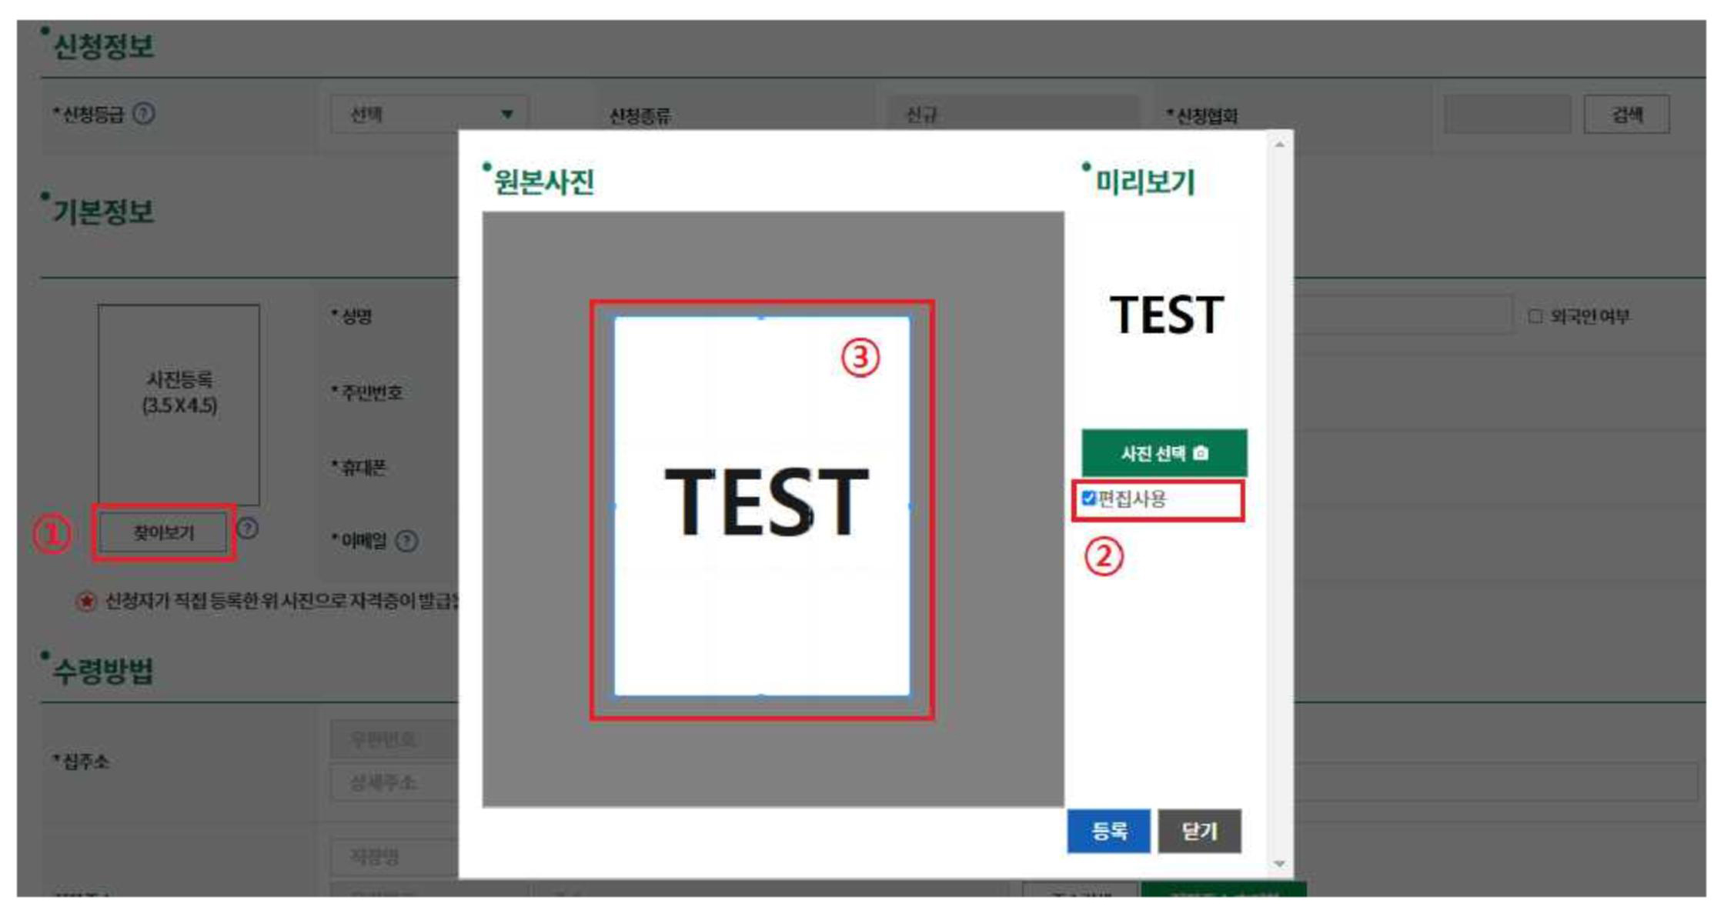Click the 신청종류 field showing 신규
The image size is (1724, 917).
[x=1013, y=115]
